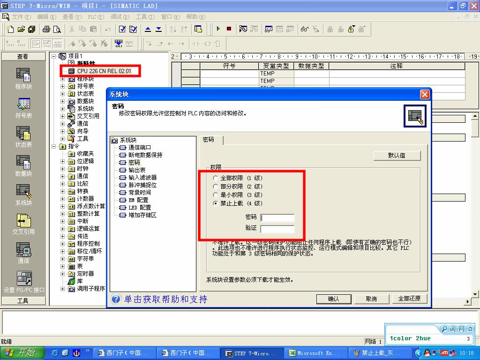Set PLC to STOP with red square icon
The height and width of the screenshot is (360, 480).
(x=229, y=29)
